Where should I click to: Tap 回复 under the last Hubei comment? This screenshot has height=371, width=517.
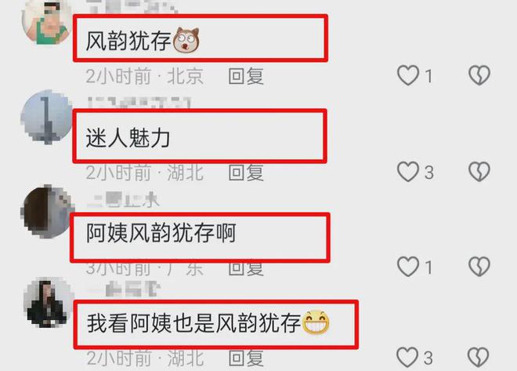(x=246, y=358)
